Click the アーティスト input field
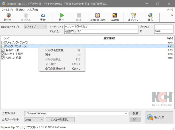 [x=101, y=27]
